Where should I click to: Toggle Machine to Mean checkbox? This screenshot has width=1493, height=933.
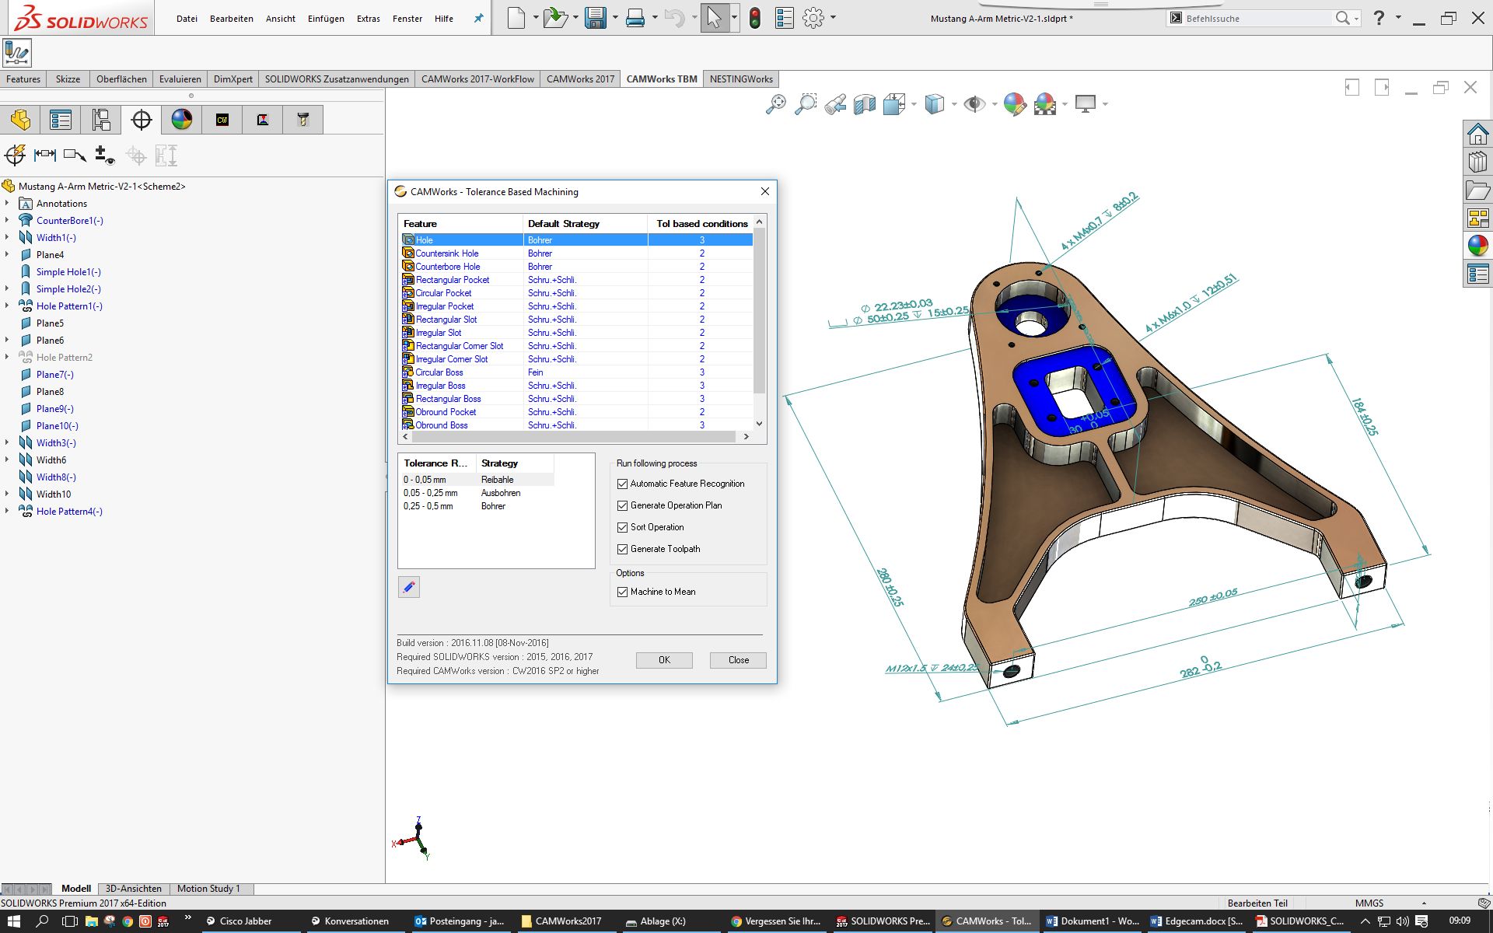622,592
